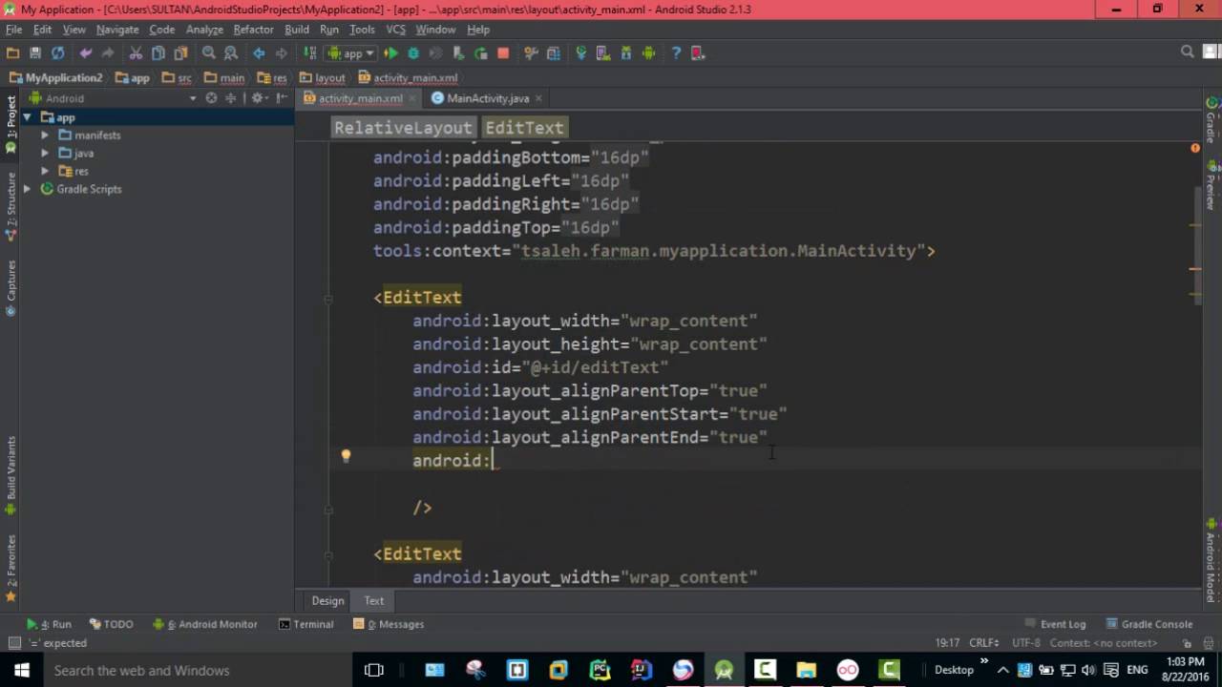Open CRLF line separator selector
Viewport: 1222px width, 687px height.
[983, 643]
